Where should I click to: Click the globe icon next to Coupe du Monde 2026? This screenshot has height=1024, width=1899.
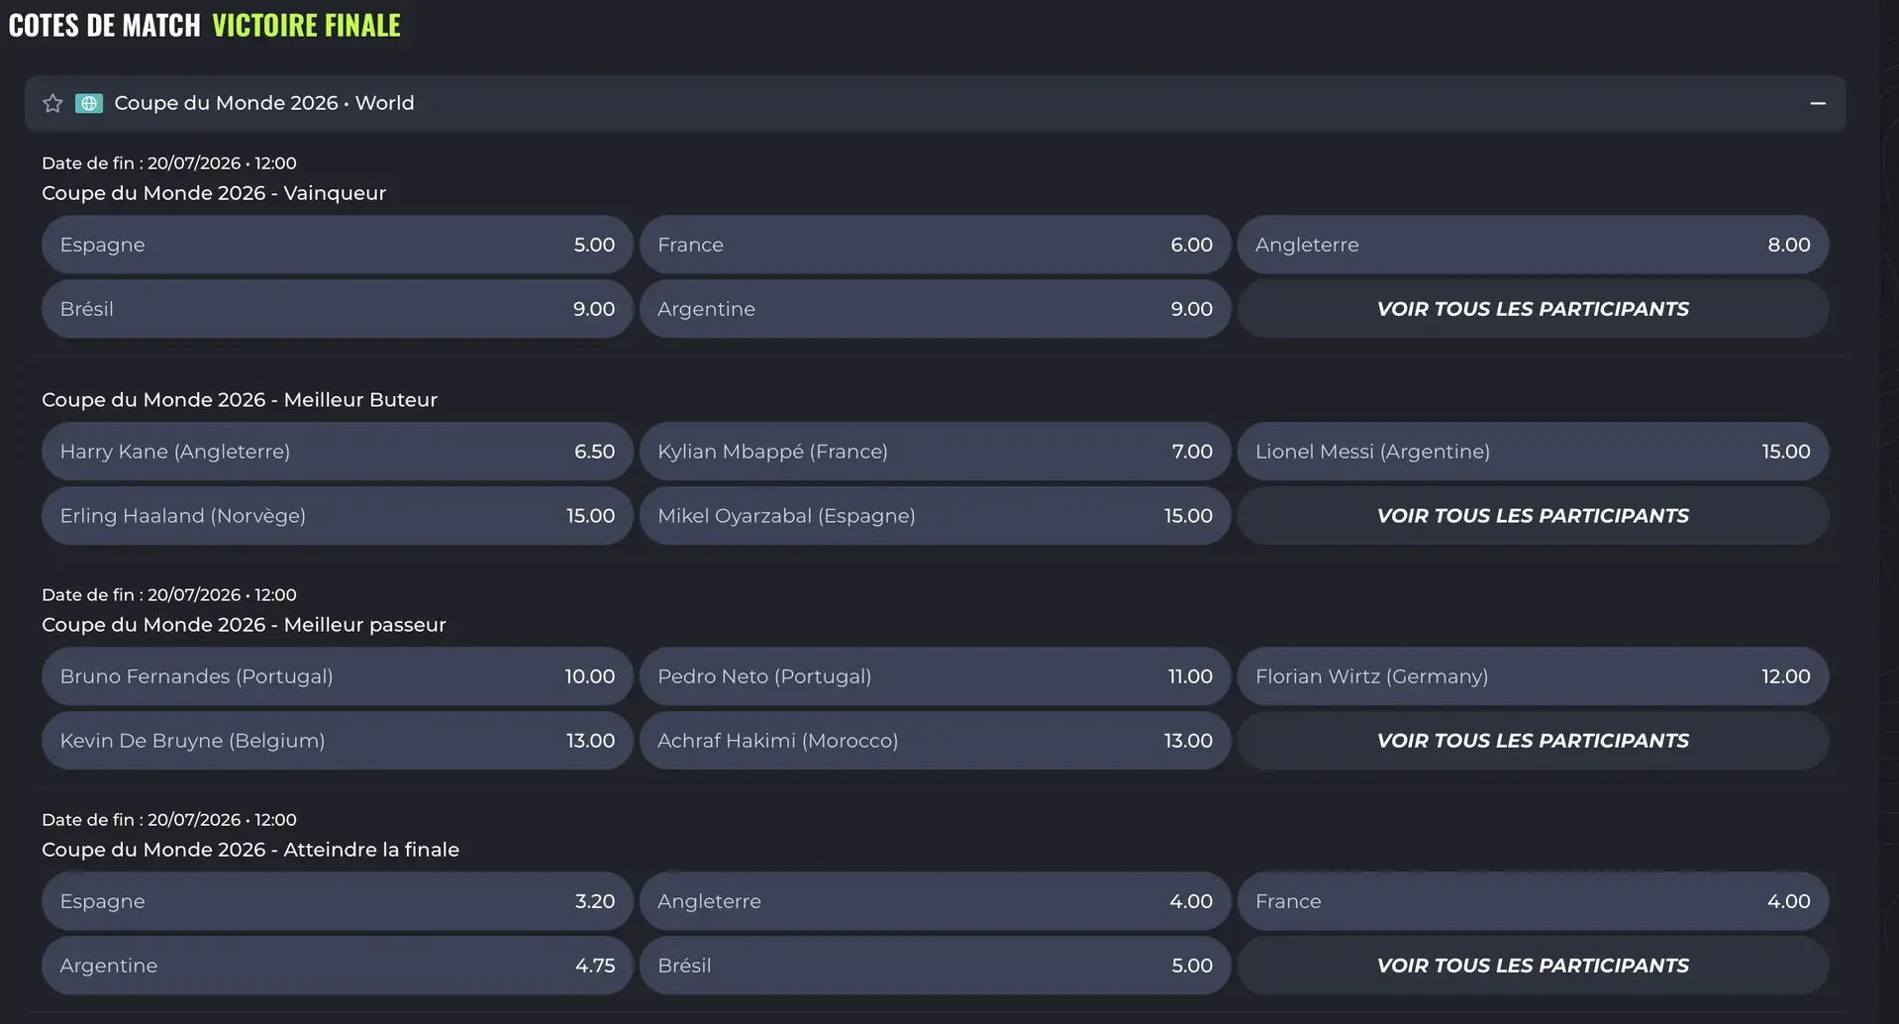click(89, 103)
